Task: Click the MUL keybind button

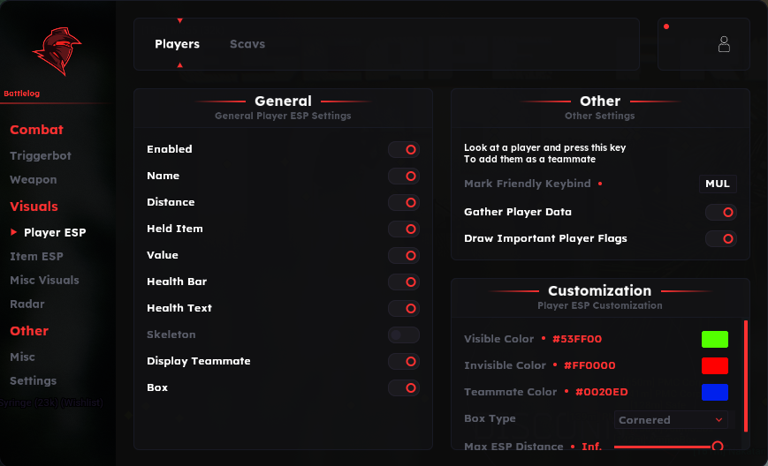Action: click(x=718, y=184)
